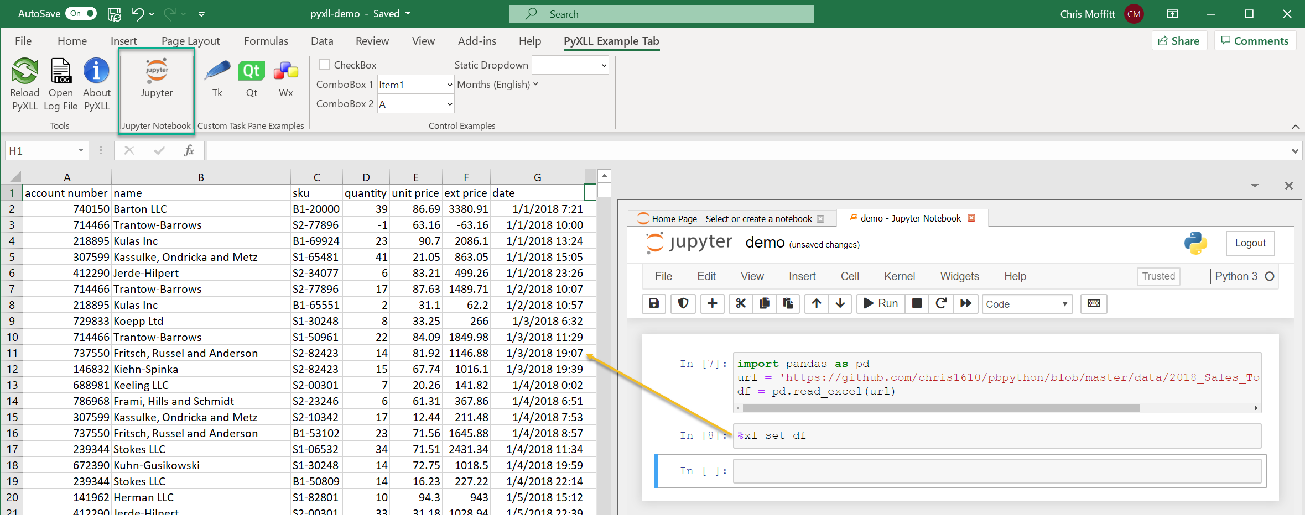Screen dimensions: 1305x515
Task: Enable the CheckBox control in the ribbon
Action: pos(325,65)
